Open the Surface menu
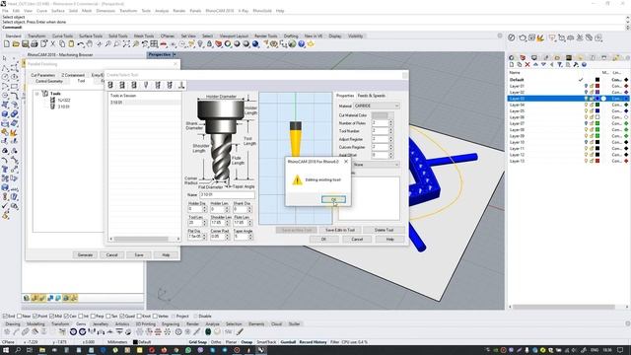Viewport: 631px width, 355px height. point(58,11)
